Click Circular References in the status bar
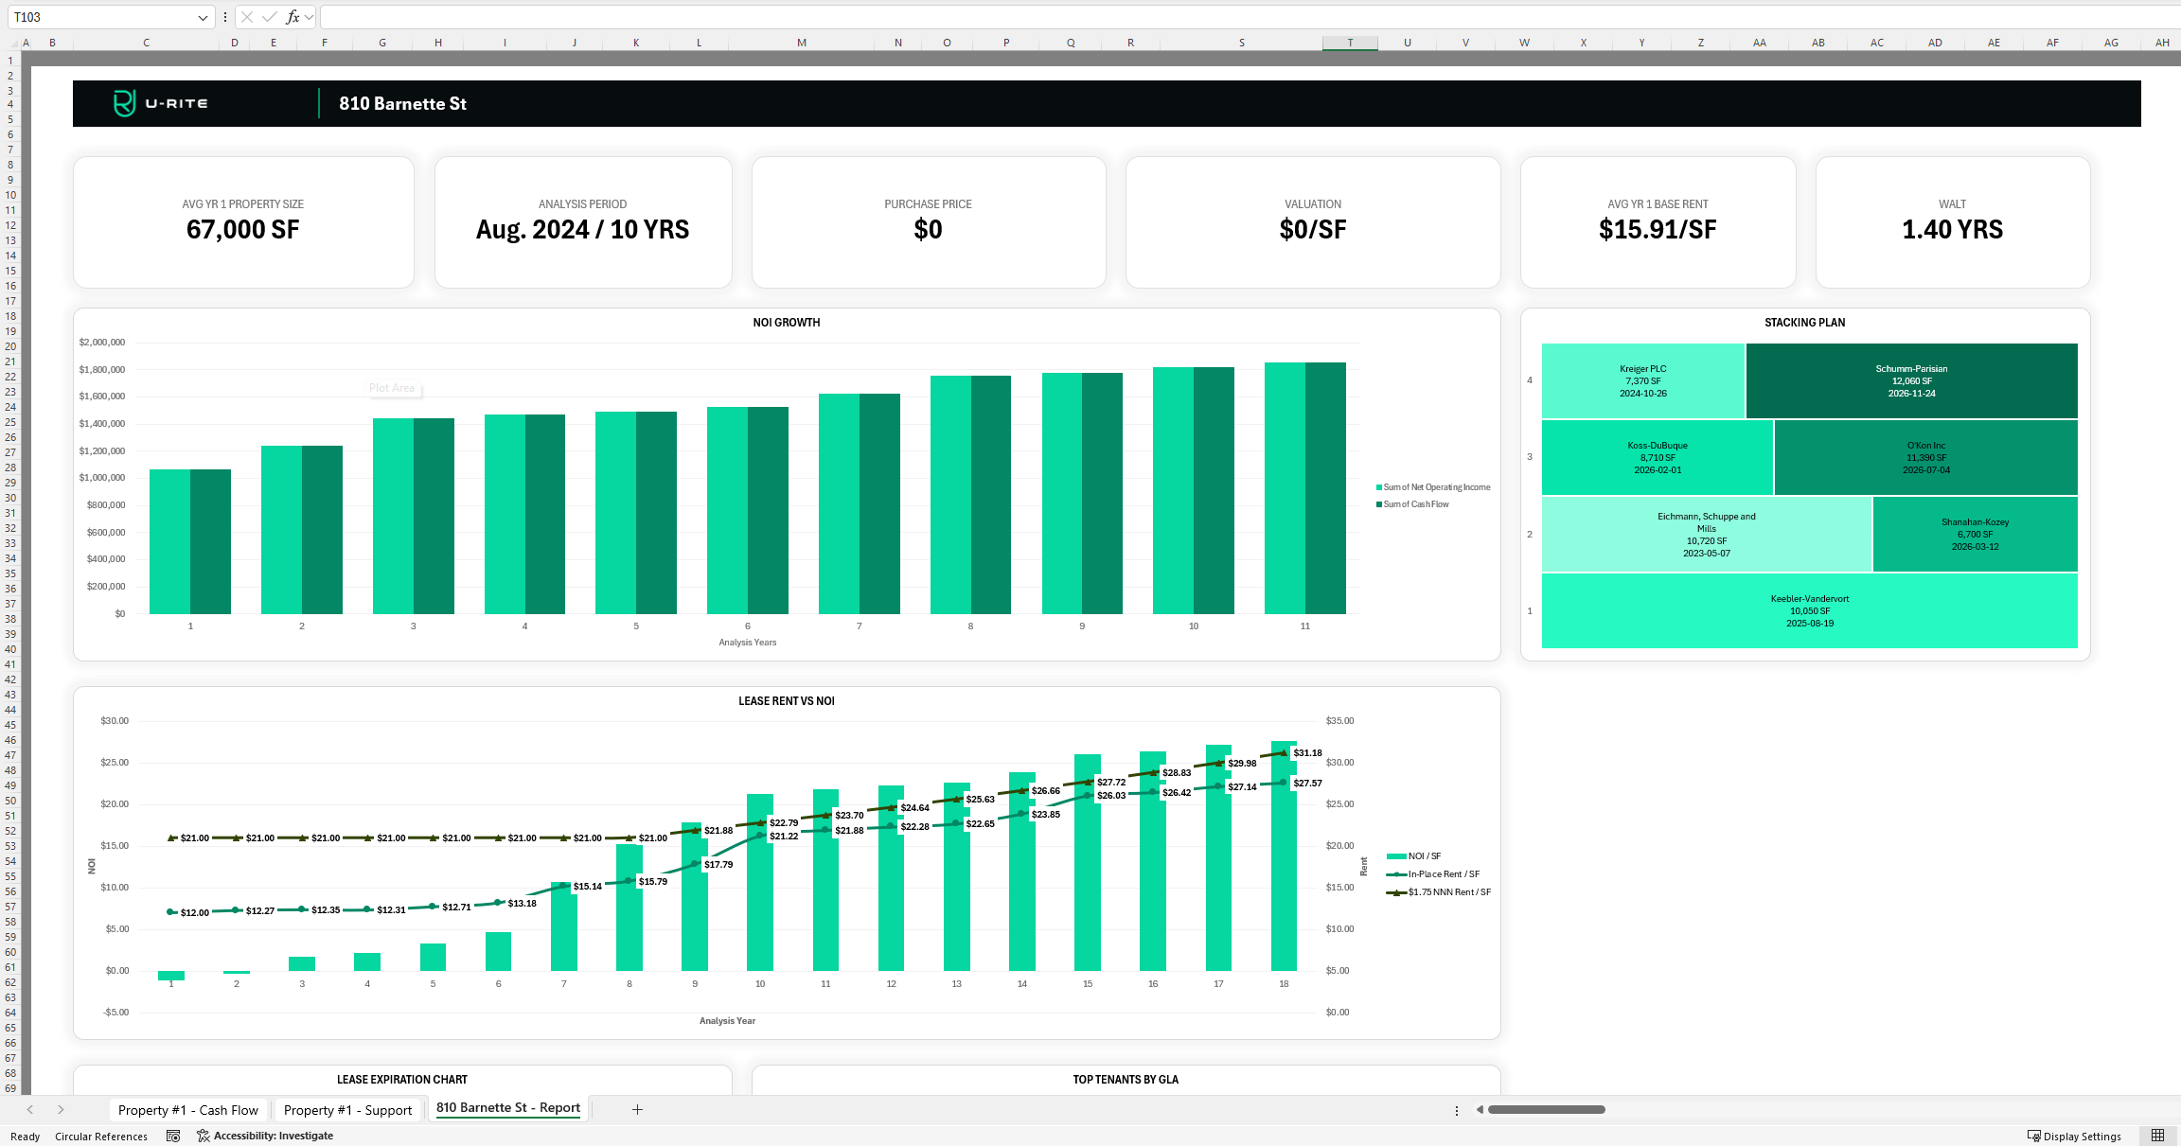Screen dimensions: 2181x1146 (x=101, y=1136)
